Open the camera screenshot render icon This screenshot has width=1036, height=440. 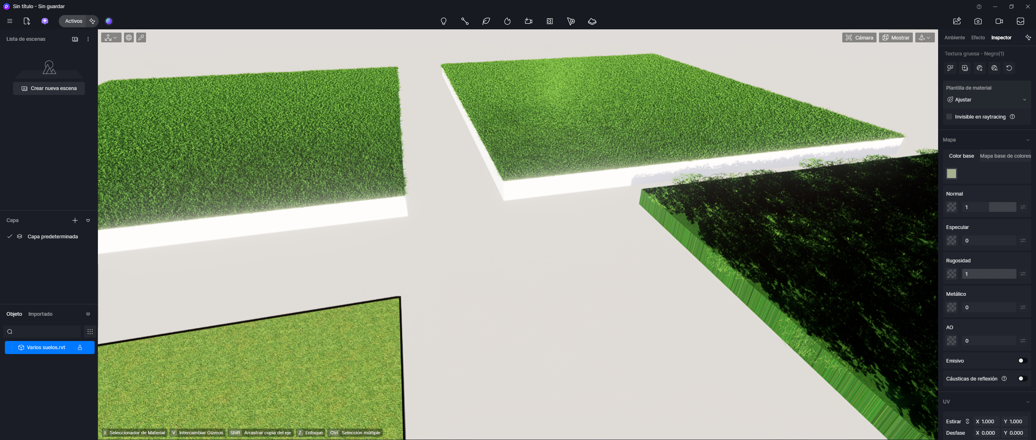point(978,21)
